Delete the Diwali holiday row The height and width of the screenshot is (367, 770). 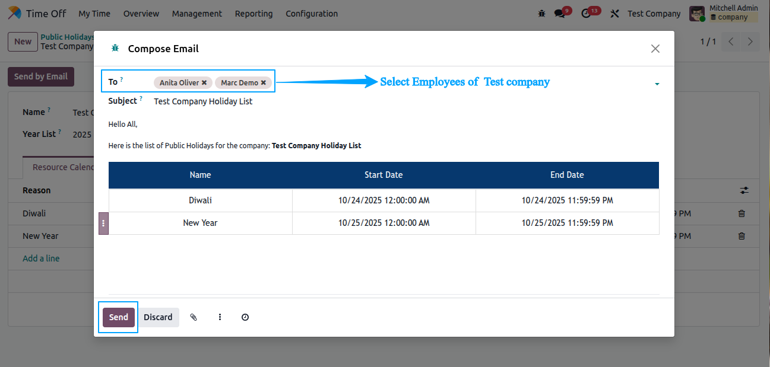[742, 213]
